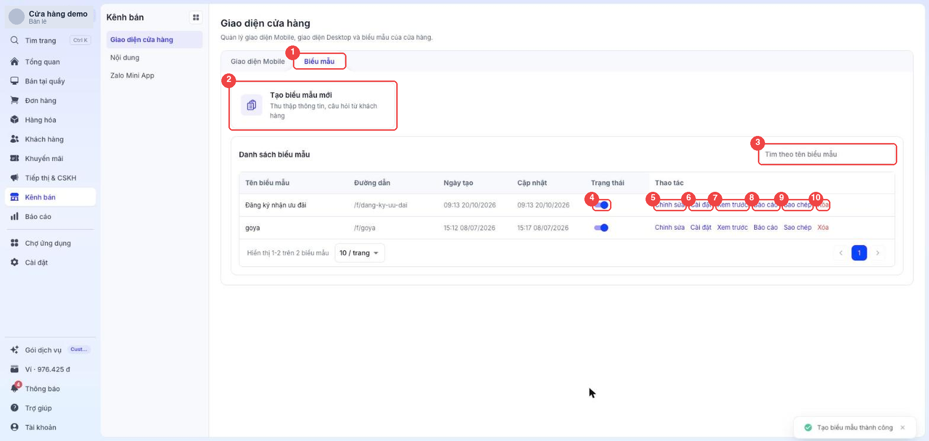Image resolution: width=929 pixels, height=441 pixels.
Task: Click the Tìm theo tên biểu mẫu search field
Action: (x=827, y=154)
